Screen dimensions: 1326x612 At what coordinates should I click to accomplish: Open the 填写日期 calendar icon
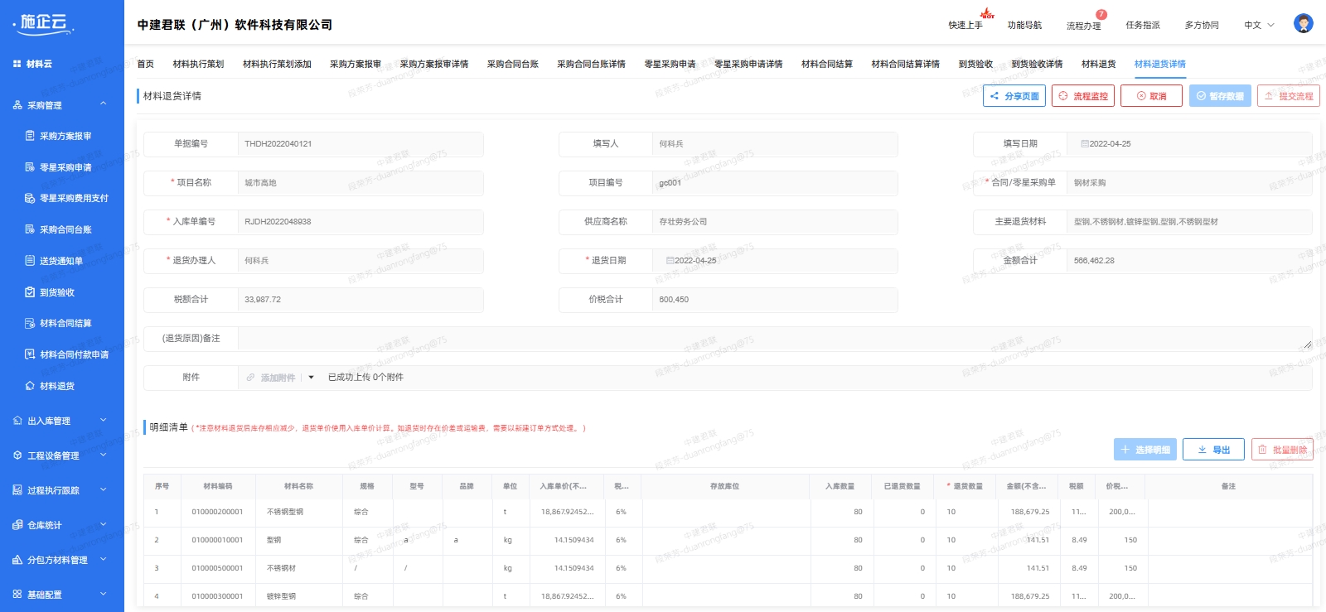(1084, 144)
